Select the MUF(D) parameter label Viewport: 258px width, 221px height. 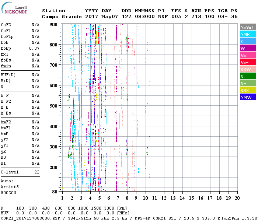click(7, 75)
